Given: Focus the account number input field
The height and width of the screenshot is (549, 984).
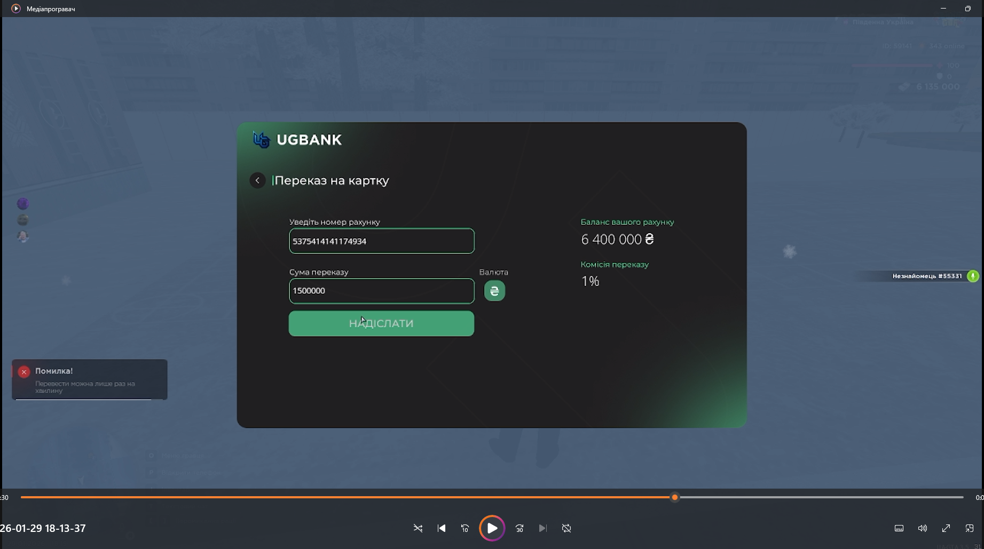Looking at the screenshot, I should click(382, 241).
